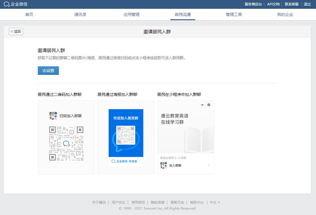Click the 扫码加入群聊 label

coord(71,116)
